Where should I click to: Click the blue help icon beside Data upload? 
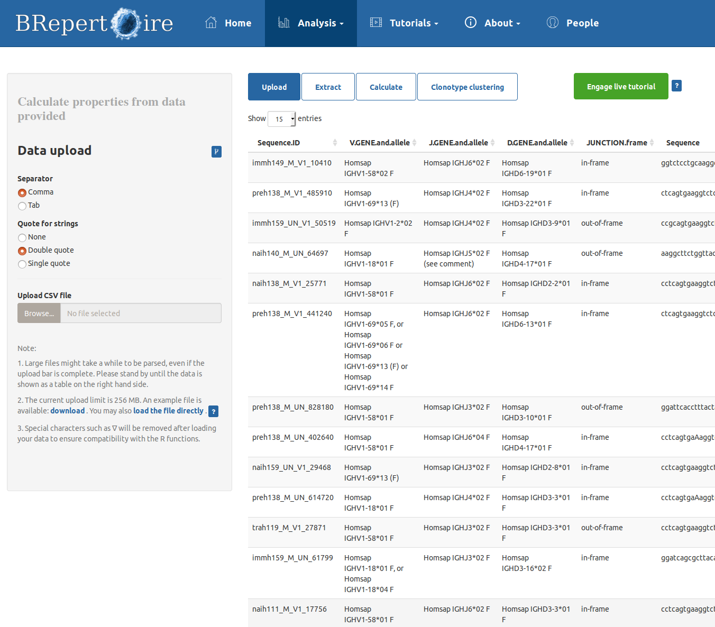pos(216,152)
